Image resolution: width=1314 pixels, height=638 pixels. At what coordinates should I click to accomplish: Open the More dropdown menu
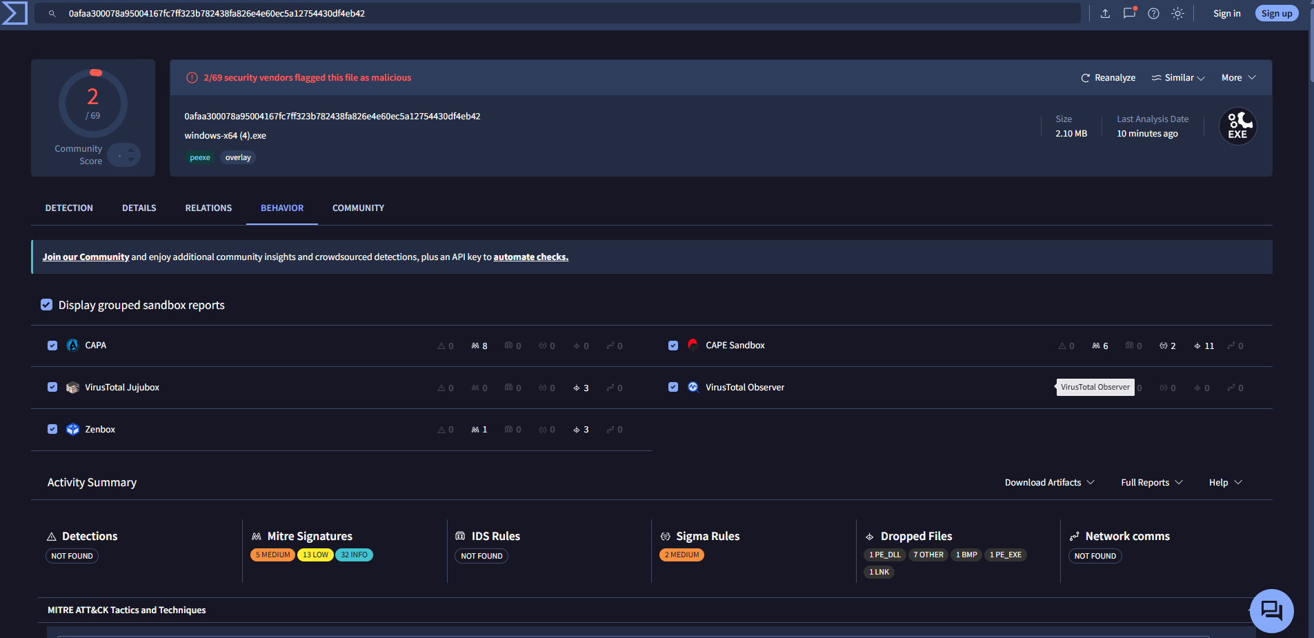tap(1239, 78)
